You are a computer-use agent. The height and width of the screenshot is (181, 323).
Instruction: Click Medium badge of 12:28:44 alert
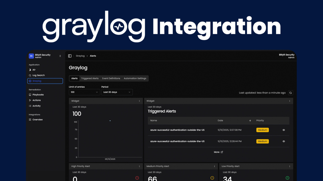262,141
